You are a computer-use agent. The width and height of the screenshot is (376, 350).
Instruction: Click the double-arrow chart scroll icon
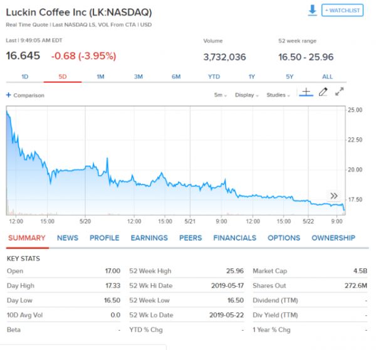click(334, 196)
